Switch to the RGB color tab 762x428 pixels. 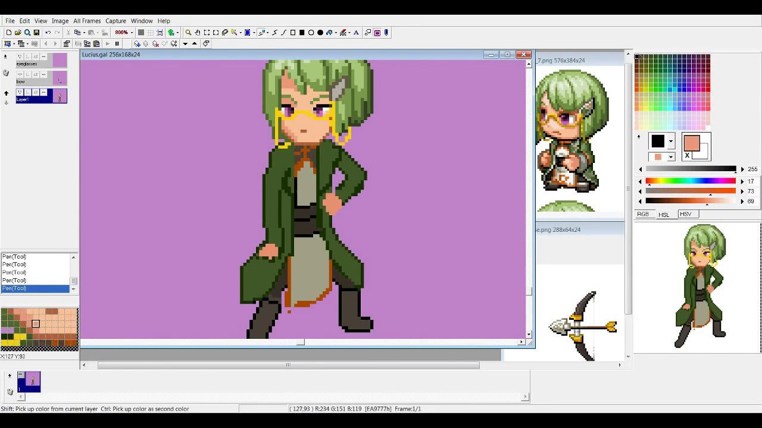[643, 214]
